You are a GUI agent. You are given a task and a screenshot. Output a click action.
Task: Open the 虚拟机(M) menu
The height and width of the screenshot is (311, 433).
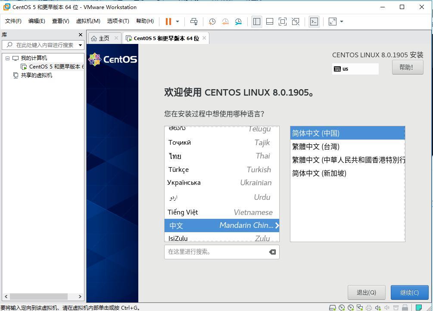tap(88, 21)
